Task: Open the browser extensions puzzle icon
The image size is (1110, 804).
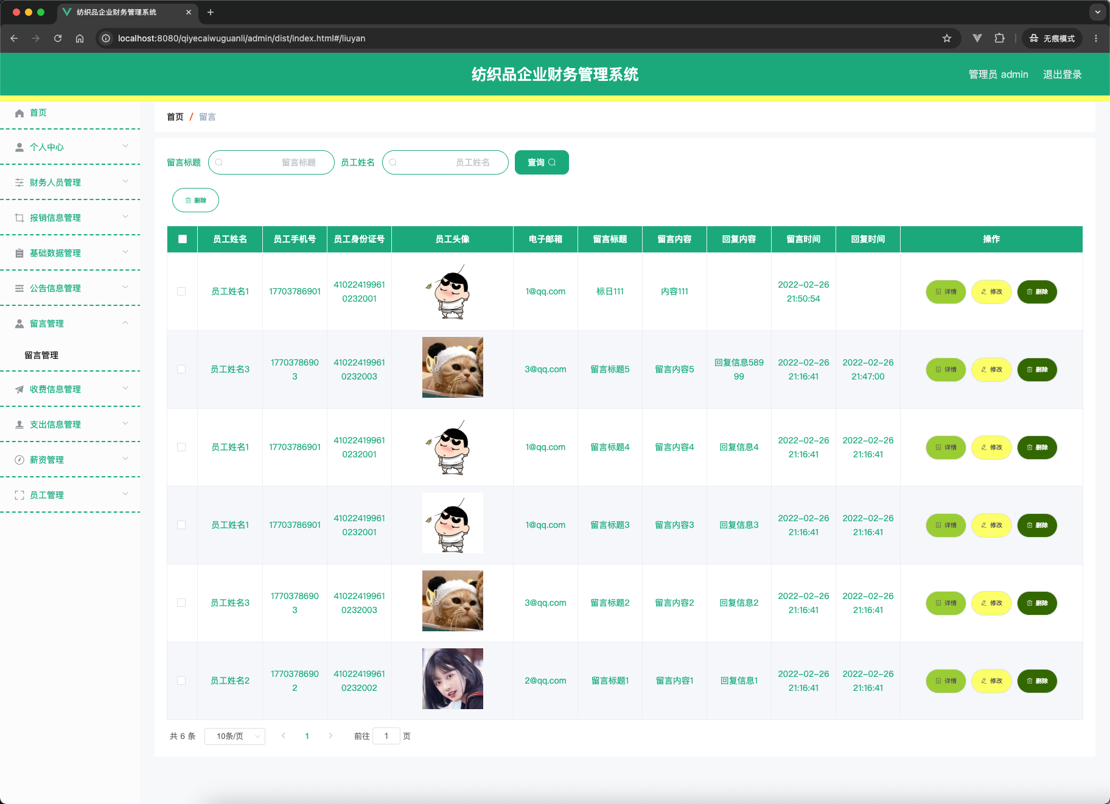Action: coord(999,38)
